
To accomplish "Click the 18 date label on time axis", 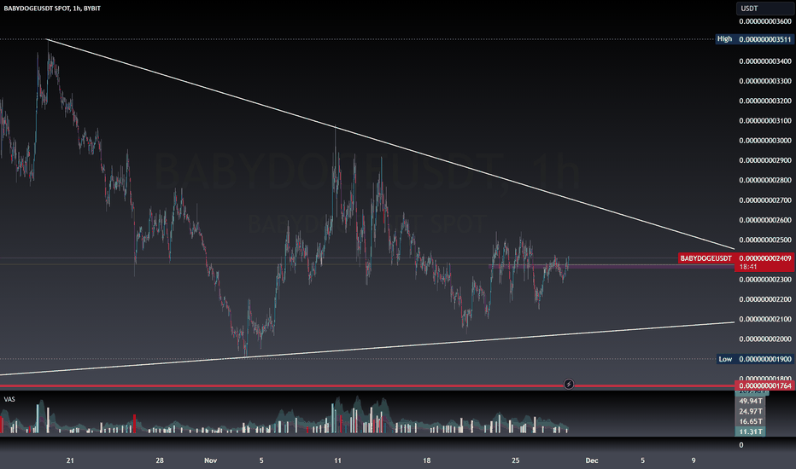I will pos(426,460).
